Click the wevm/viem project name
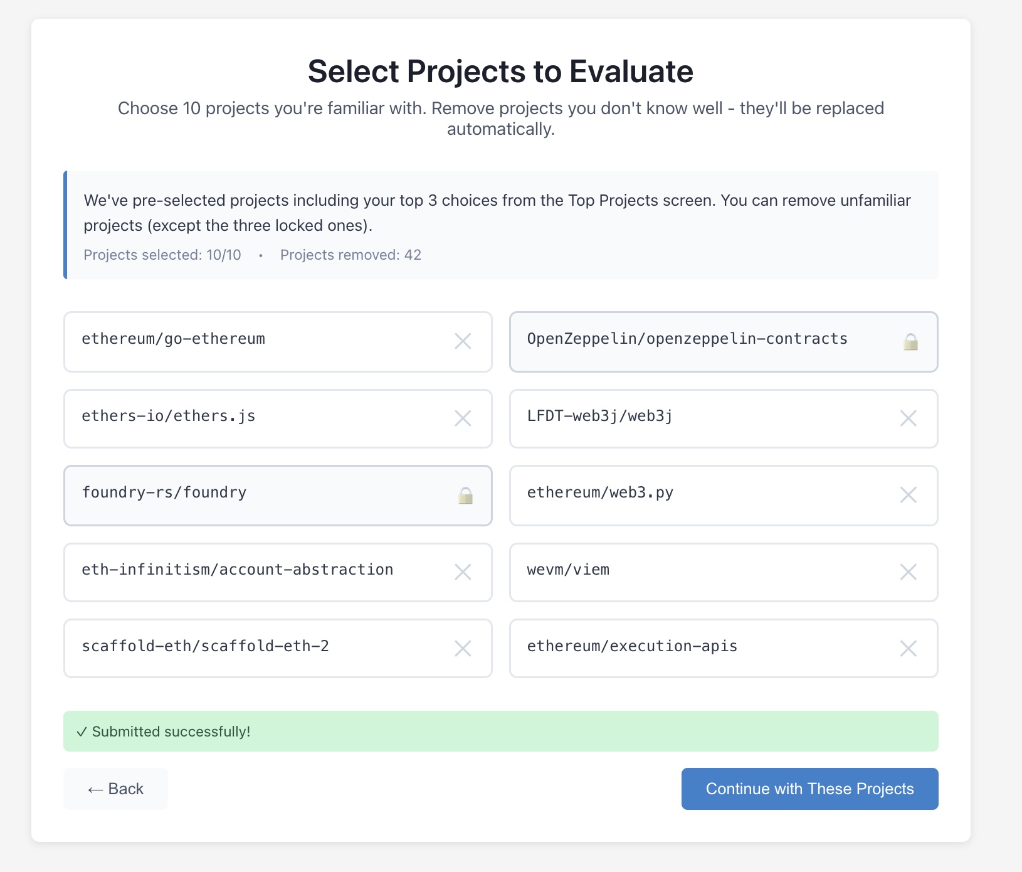The width and height of the screenshot is (1022, 872). click(x=568, y=570)
